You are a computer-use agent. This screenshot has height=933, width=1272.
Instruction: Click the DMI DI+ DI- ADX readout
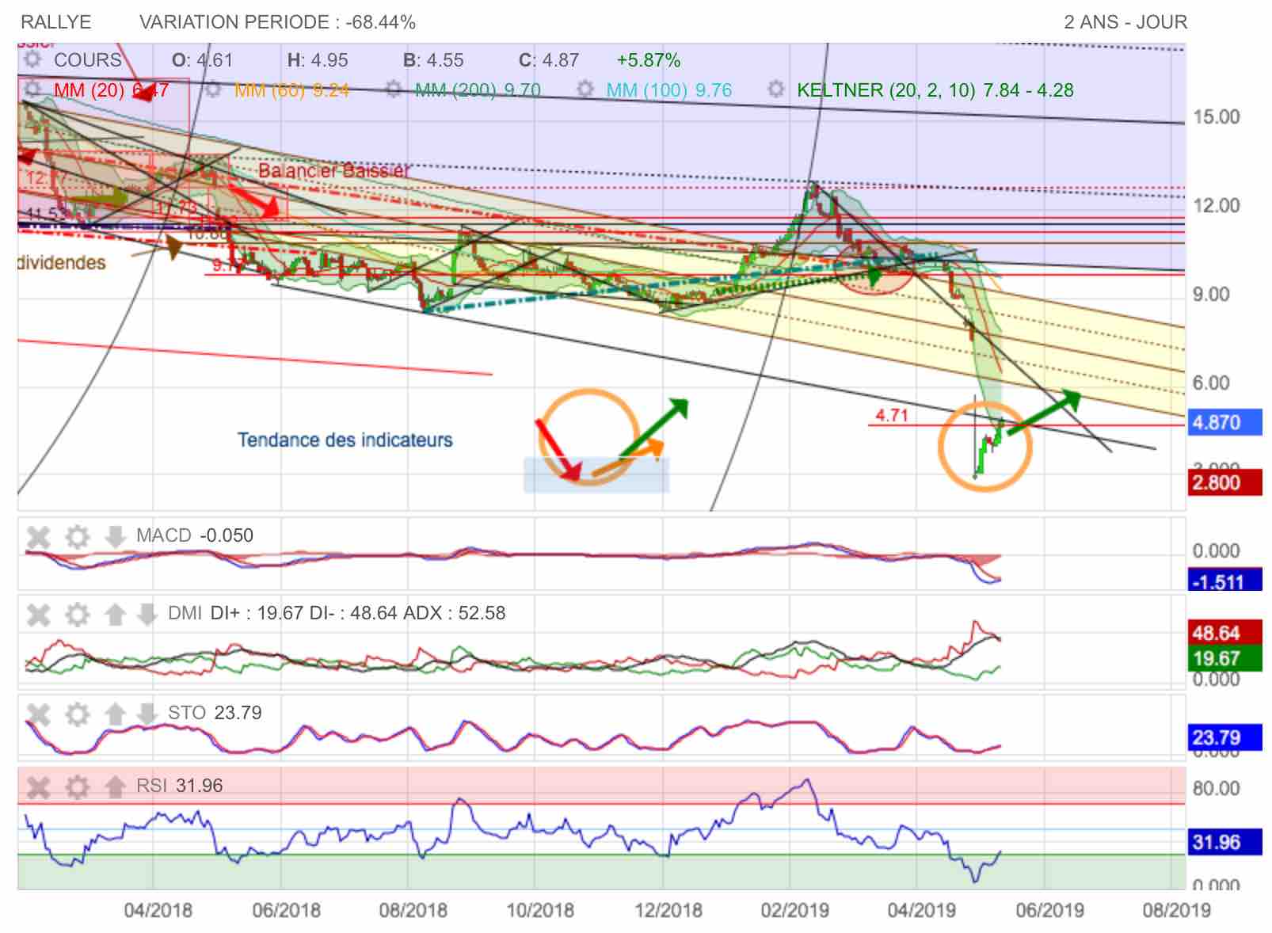337,614
